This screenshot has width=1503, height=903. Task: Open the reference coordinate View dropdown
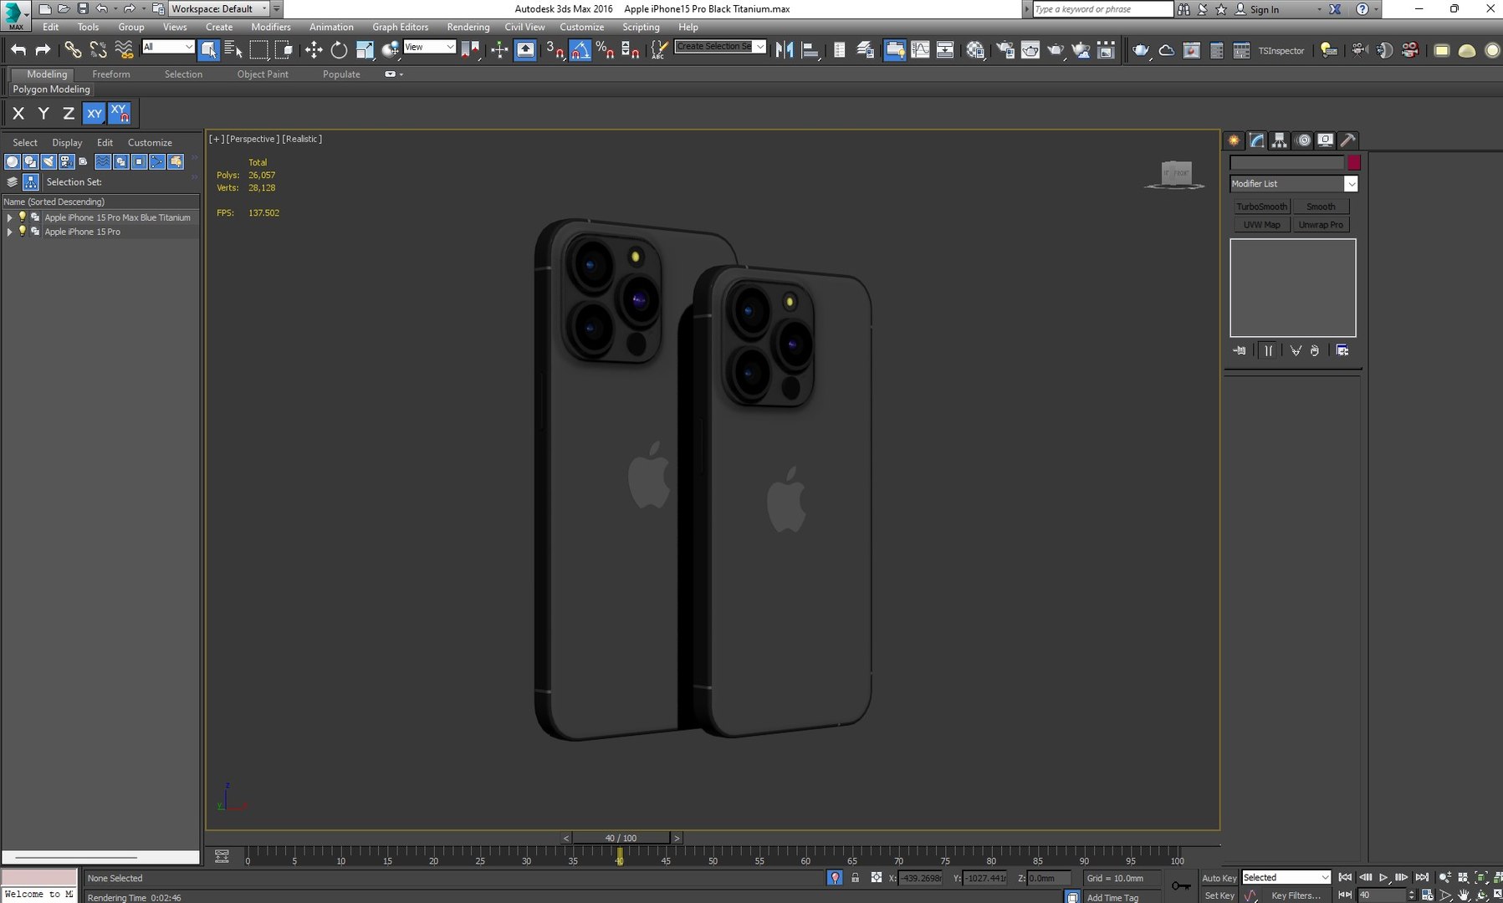[429, 48]
